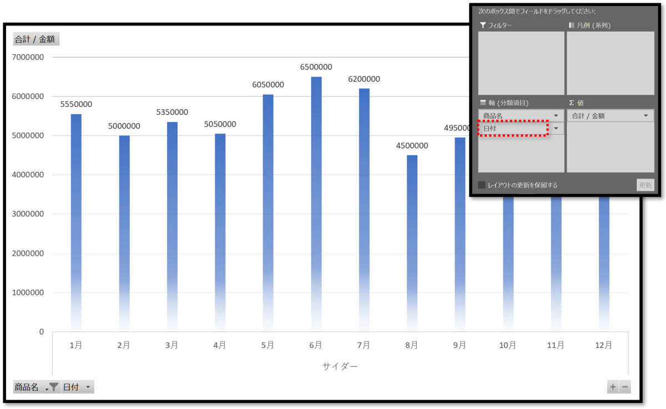666x409 pixels.
Task: Click the 合計 / 金額 chart field button
Action: coord(36,39)
